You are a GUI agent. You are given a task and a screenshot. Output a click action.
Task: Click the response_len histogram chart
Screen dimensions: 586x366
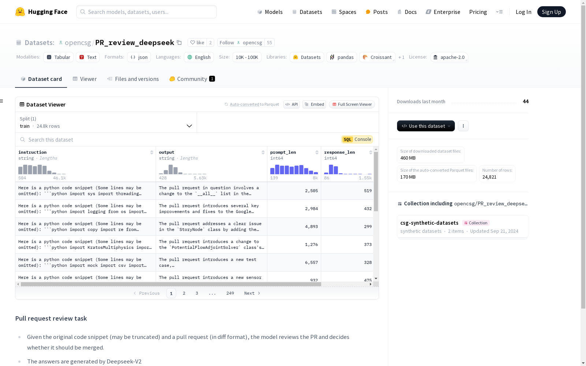(x=348, y=169)
